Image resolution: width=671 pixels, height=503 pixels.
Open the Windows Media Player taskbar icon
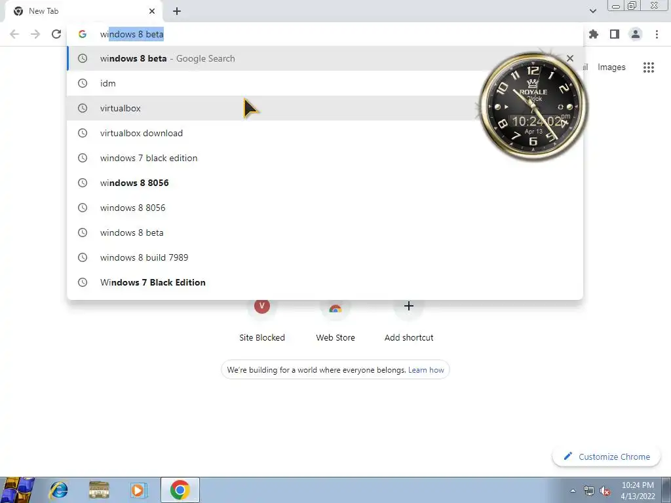click(x=139, y=490)
